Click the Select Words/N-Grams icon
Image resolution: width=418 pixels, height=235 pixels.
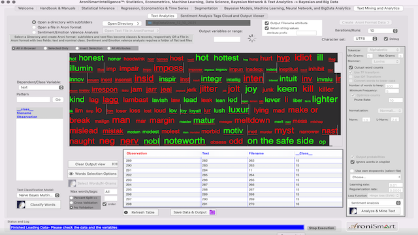click(x=72, y=183)
